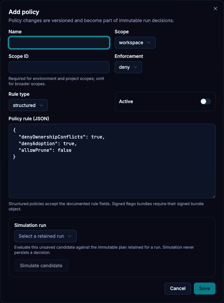The width and height of the screenshot is (224, 303).
Task: Click inside the Policy rule JSON editor
Action: coord(112,161)
